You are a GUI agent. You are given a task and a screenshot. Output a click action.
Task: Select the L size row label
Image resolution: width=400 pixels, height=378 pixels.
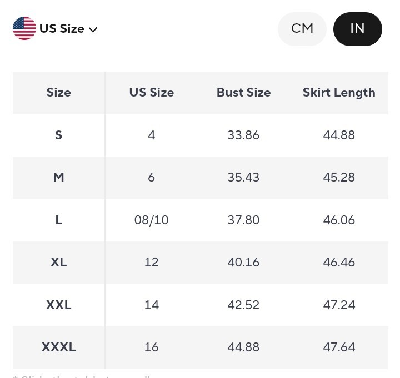tap(59, 220)
